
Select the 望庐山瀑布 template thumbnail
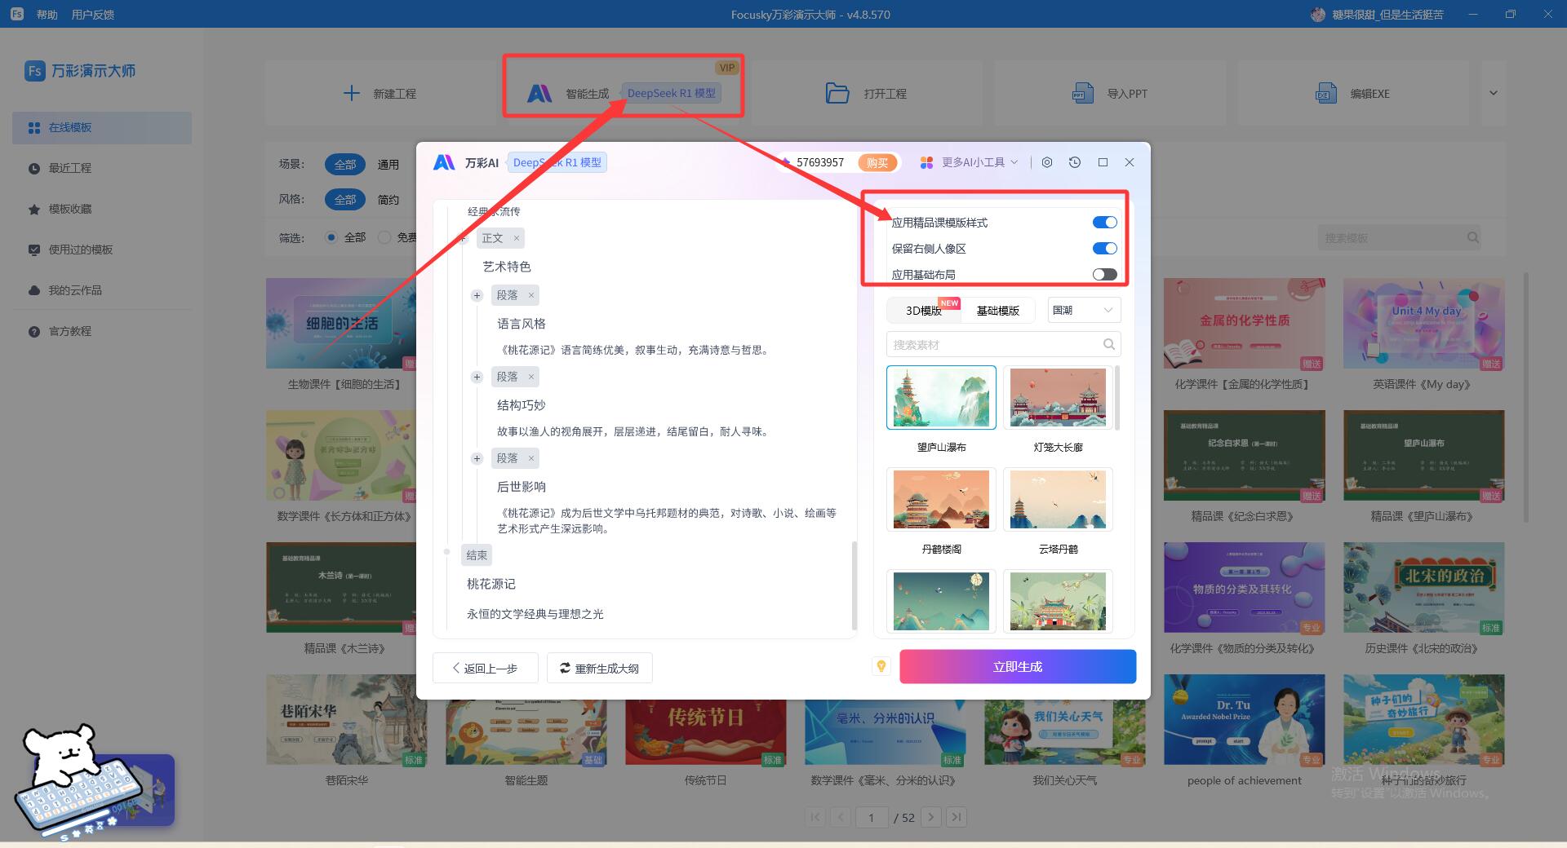tap(941, 397)
